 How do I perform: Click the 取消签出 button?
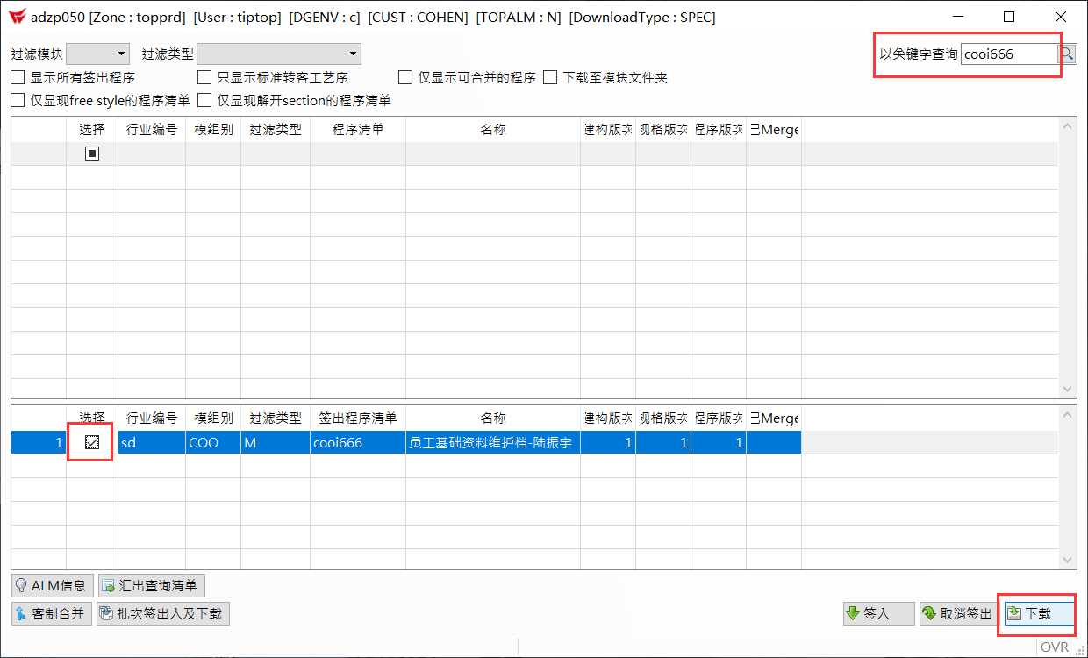(x=956, y=613)
